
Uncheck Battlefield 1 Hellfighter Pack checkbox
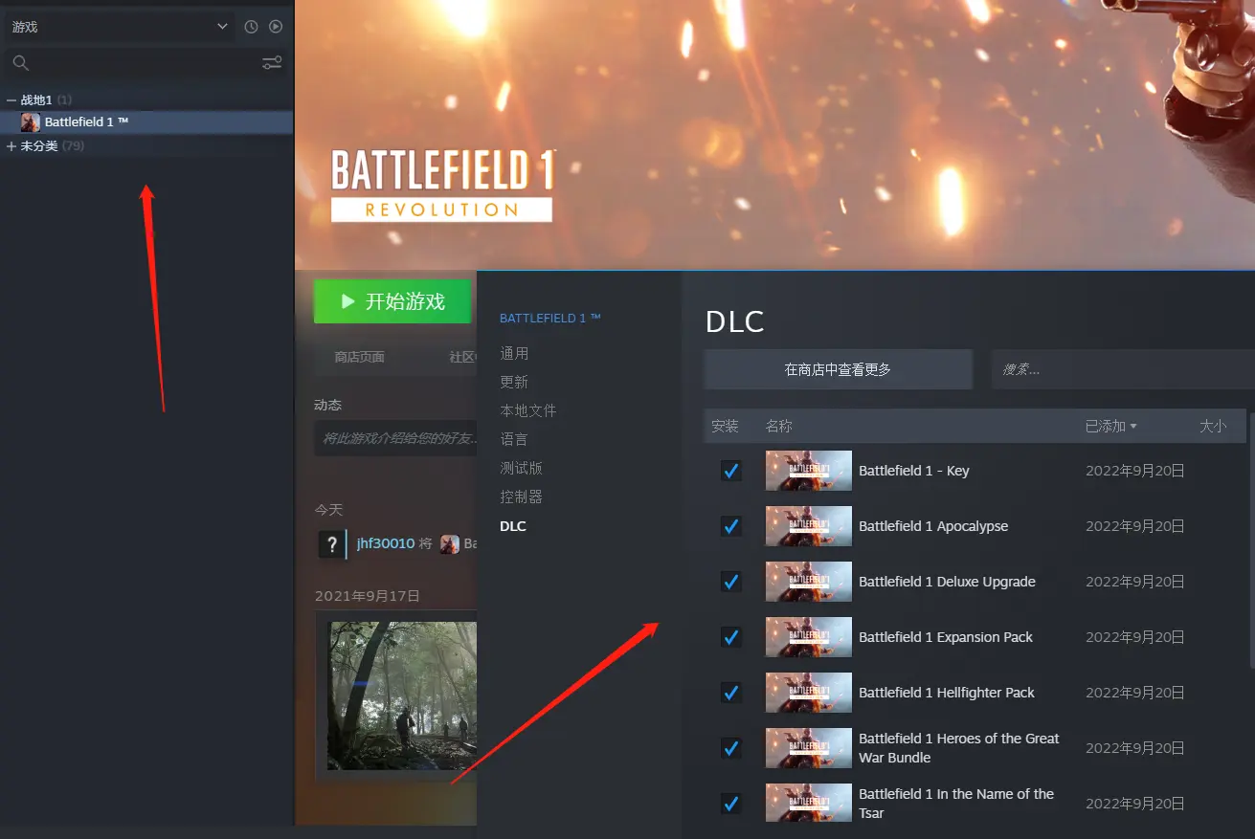[x=731, y=693]
